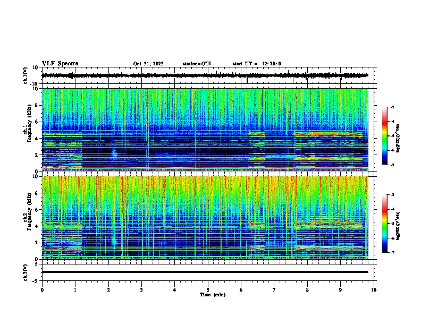Click time axis tick label "8" at bottom
This screenshot has width=421, height=325.
pyautogui.click(x=307, y=290)
